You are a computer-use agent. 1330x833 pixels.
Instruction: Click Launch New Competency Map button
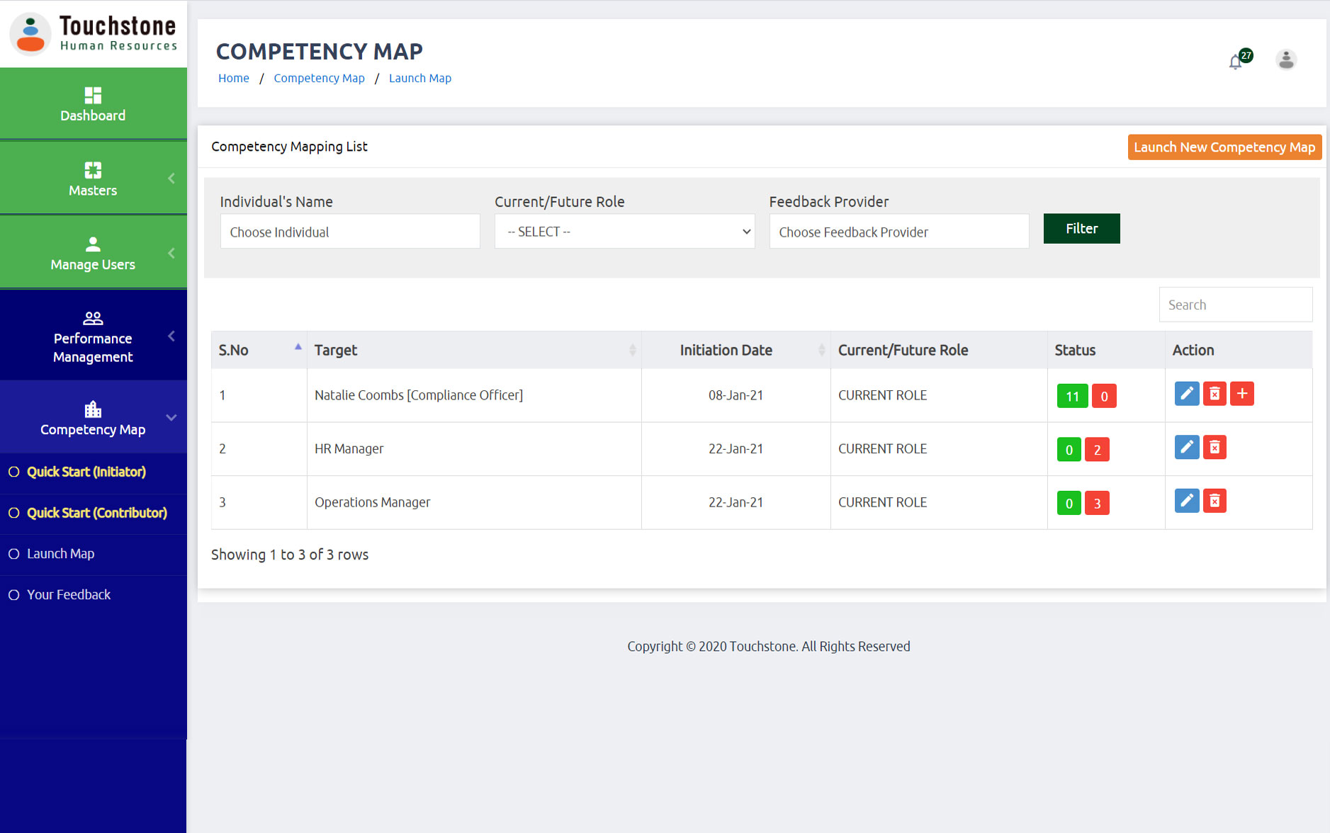tap(1224, 147)
